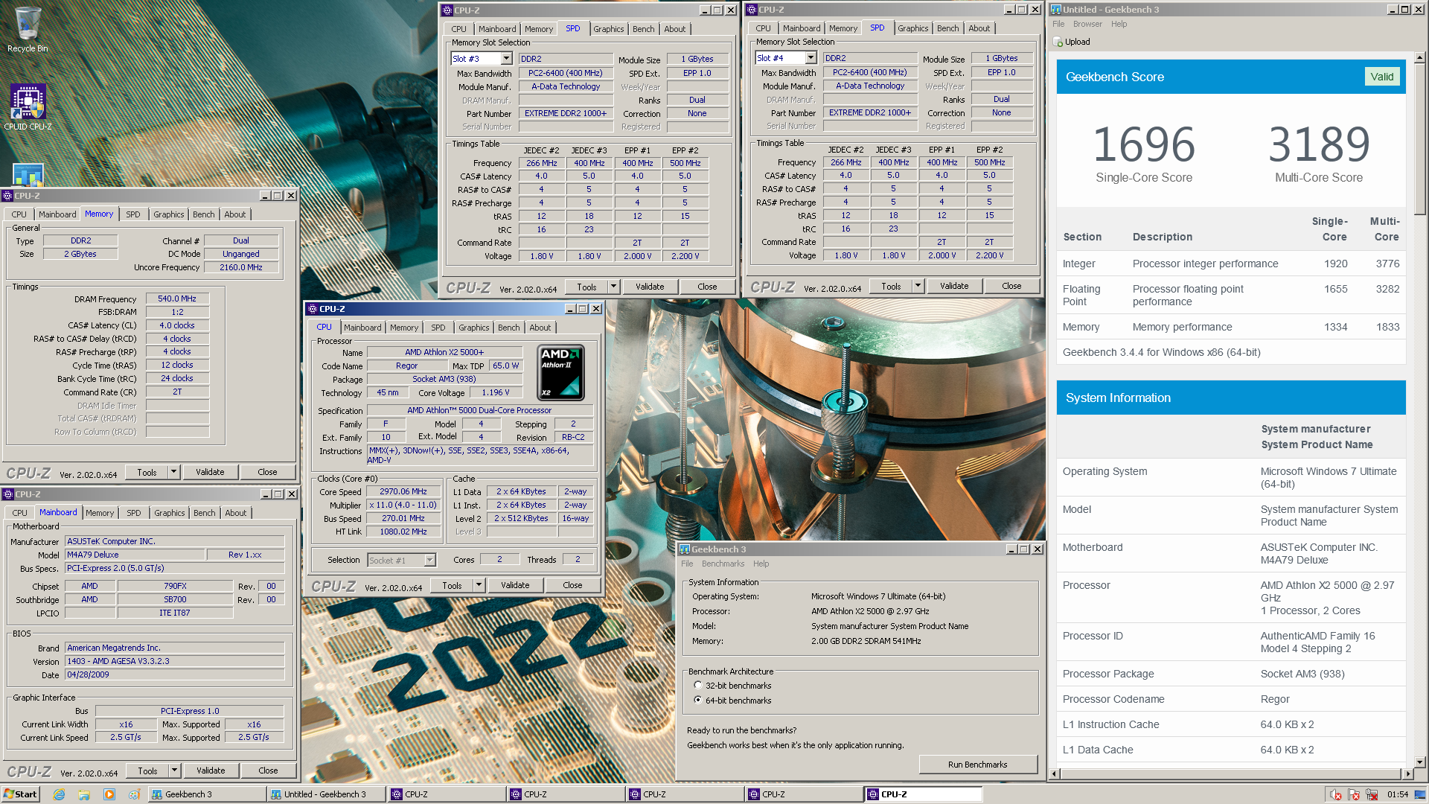Switch to Untitled - Geekbench 3 taskbar button
Image resolution: width=1429 pixels, height=804 pixels.
pos(326,794)
